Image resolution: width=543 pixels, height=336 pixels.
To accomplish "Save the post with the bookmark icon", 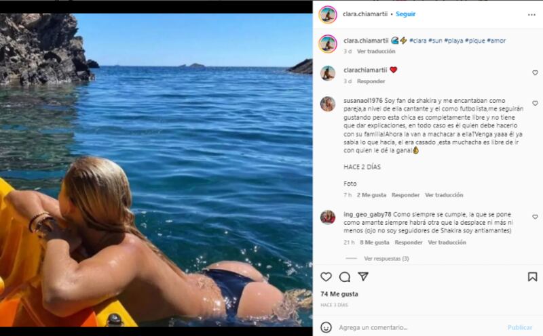I will pos(532,276).
